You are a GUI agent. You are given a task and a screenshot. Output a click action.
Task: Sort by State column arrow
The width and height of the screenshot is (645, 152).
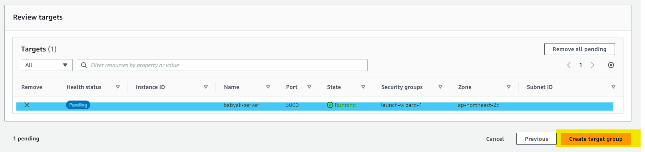point(363,87)
